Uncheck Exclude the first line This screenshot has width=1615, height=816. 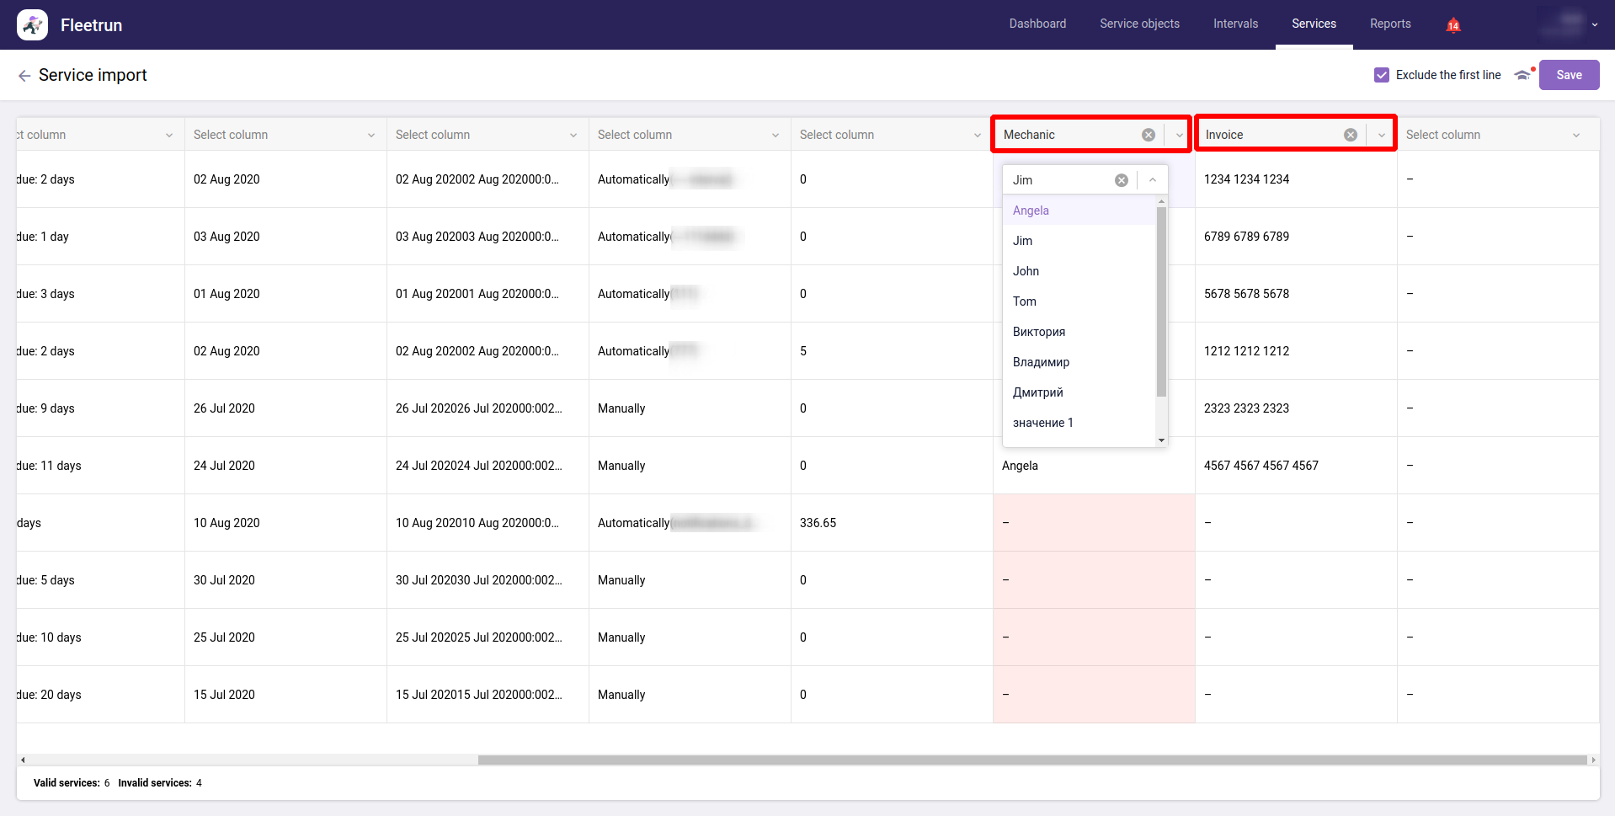coord(1382,75)
